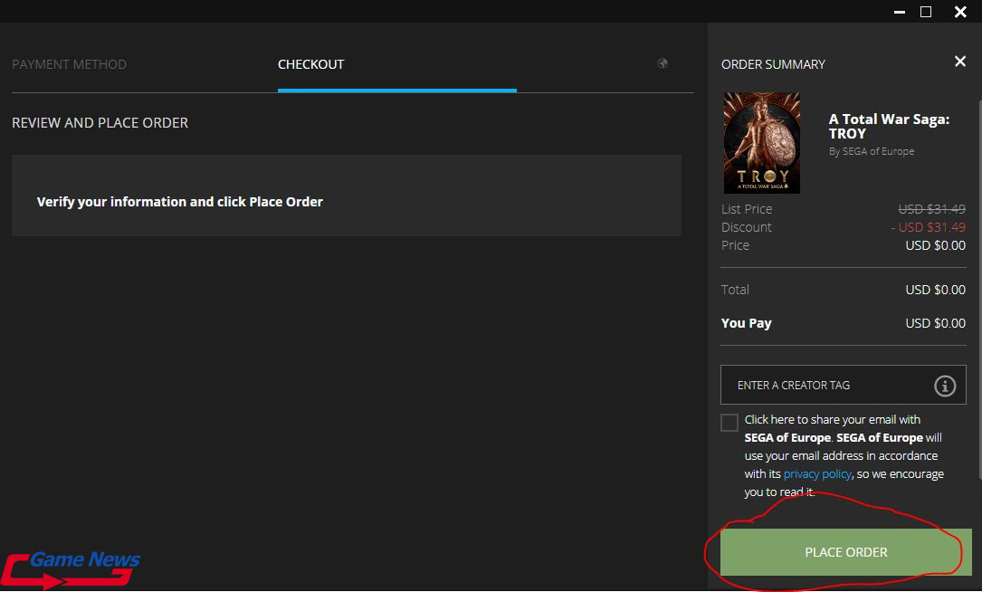Maximize the checkout window
The image size is (982, 592).
[926, 12]
